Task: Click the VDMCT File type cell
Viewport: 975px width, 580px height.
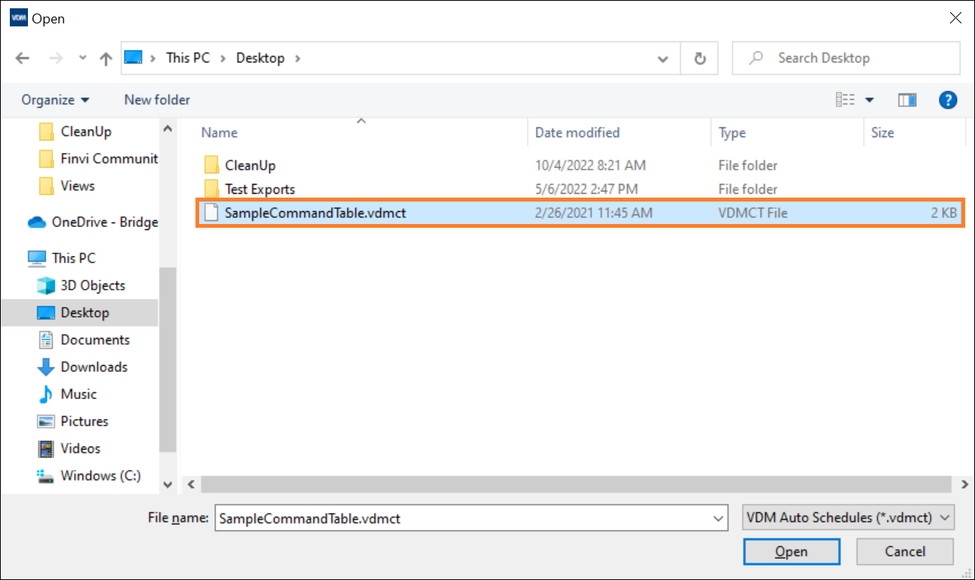Action: 752,213
